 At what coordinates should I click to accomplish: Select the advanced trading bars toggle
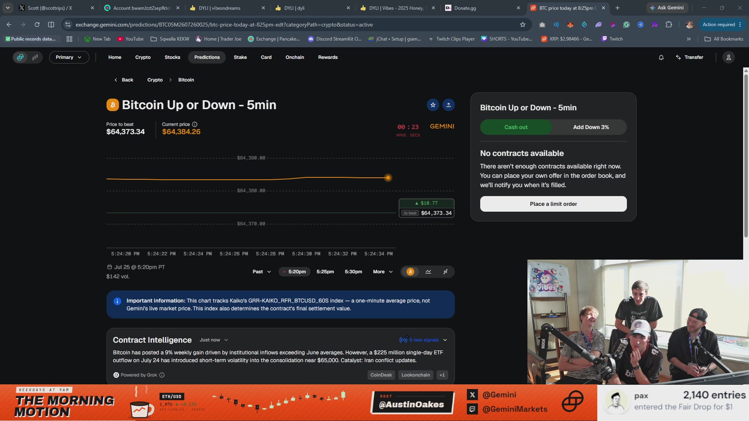tap(35, 57)
